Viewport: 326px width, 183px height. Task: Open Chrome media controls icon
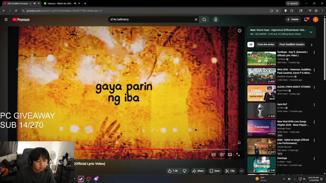click(x=310, y=11)
